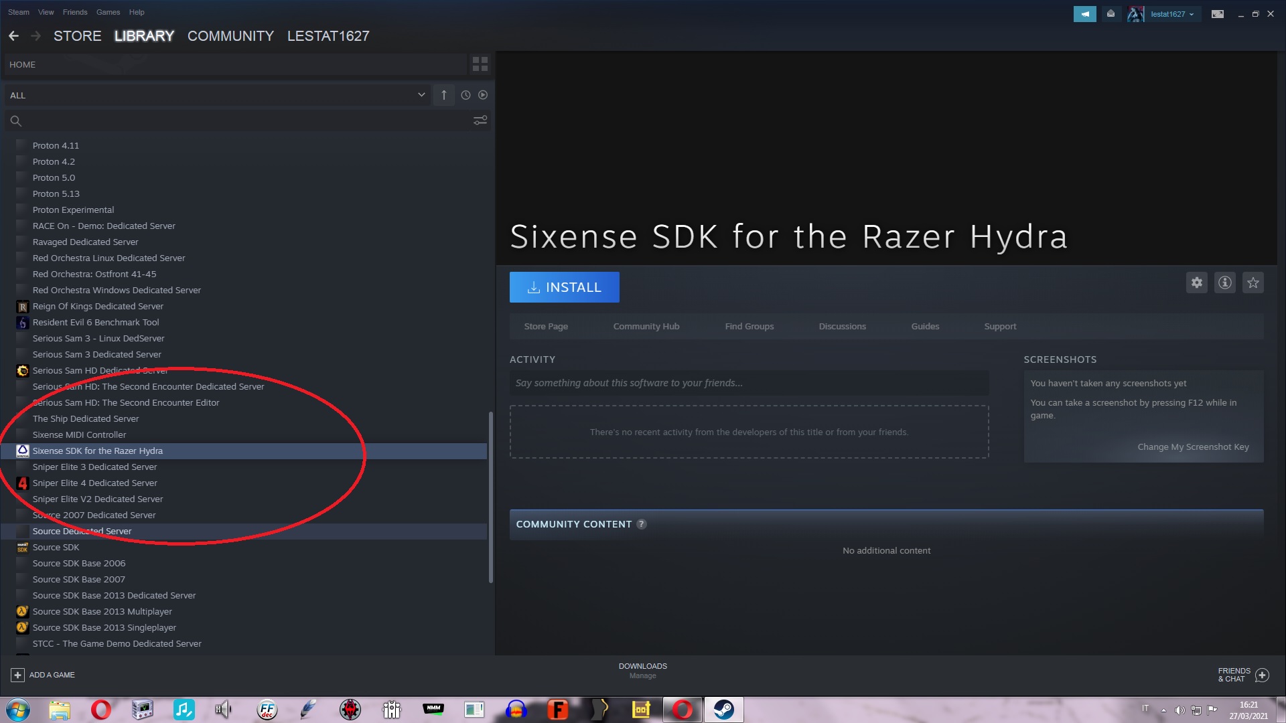Image resolution: width=1286 pixels, height=723 pixels.
Task: Click the Source SDK list icon
Action: coord(22,548)
